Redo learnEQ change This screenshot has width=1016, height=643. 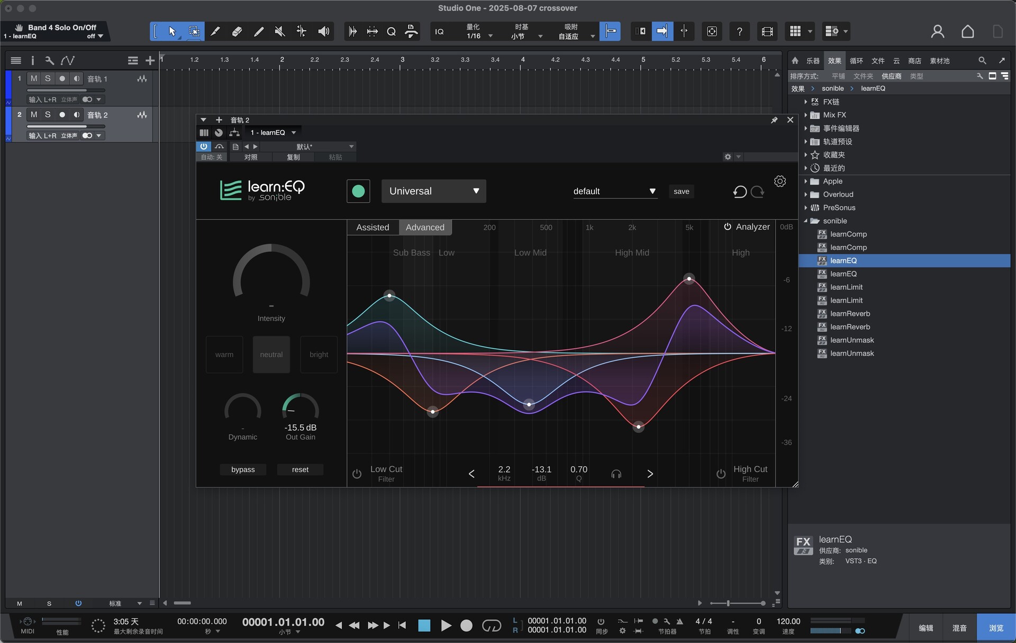pos(758,192)
